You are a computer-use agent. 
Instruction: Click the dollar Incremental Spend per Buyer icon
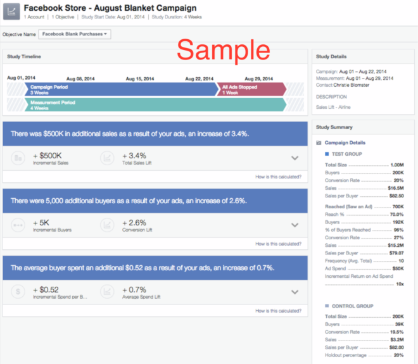click(18, 292)
